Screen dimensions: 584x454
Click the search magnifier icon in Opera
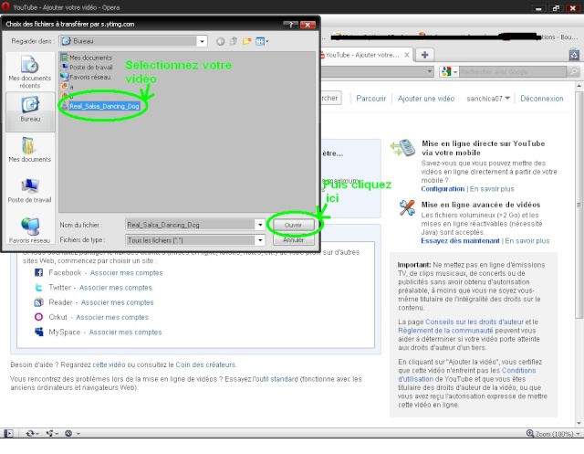pos(574,71)
